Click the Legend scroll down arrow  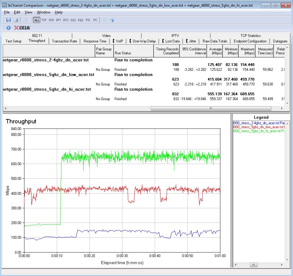click(287, 260)
